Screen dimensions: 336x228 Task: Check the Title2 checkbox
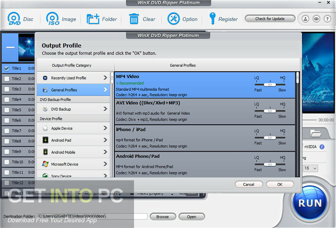click(6, 79)
